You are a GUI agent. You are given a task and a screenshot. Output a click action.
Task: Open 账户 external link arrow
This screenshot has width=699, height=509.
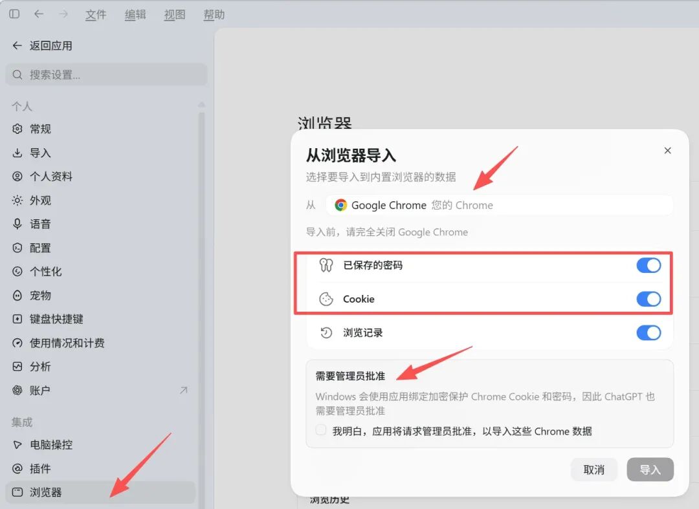pos(184,390)
